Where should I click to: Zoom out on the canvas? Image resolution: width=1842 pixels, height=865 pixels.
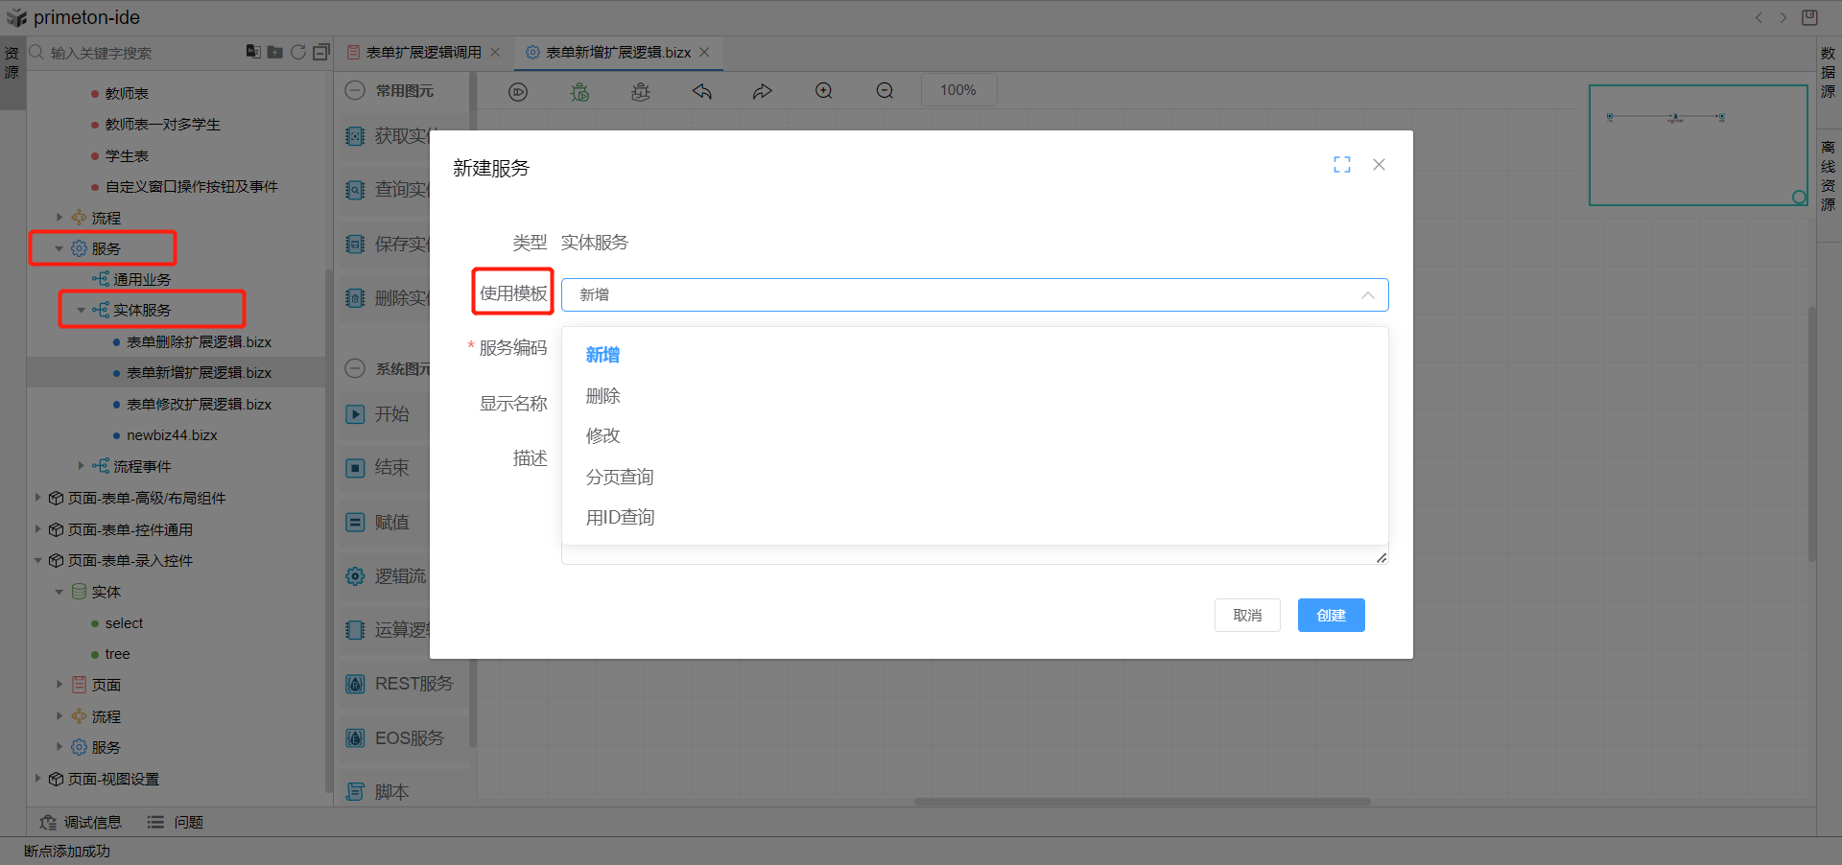[885, 91]
